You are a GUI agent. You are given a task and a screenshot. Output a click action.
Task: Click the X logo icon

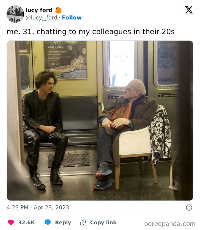pos(189,10)
